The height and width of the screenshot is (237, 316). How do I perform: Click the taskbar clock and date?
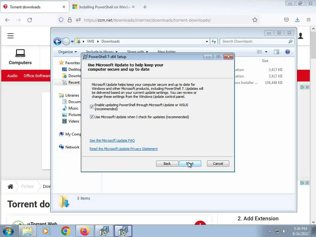[x=300, y=231]
